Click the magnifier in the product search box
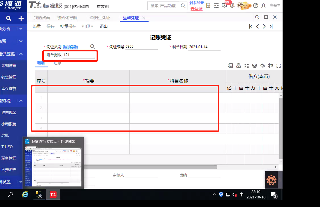This screenshot has height=207, width=320. [183, 6]
